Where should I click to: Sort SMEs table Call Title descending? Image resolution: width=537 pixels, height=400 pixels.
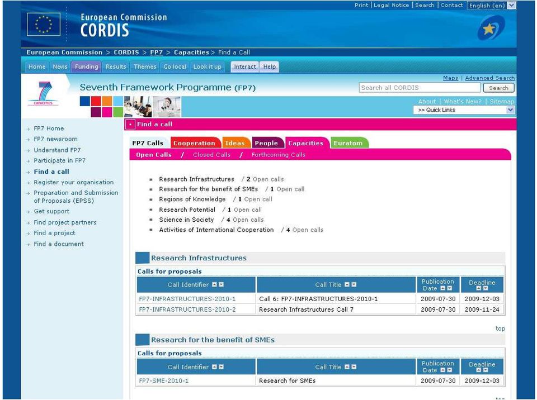[x=354, y=367]
